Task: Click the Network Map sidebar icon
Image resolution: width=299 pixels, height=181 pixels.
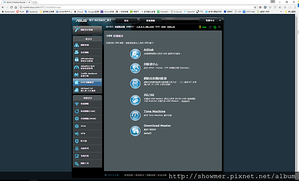Action: pos(77,45)
